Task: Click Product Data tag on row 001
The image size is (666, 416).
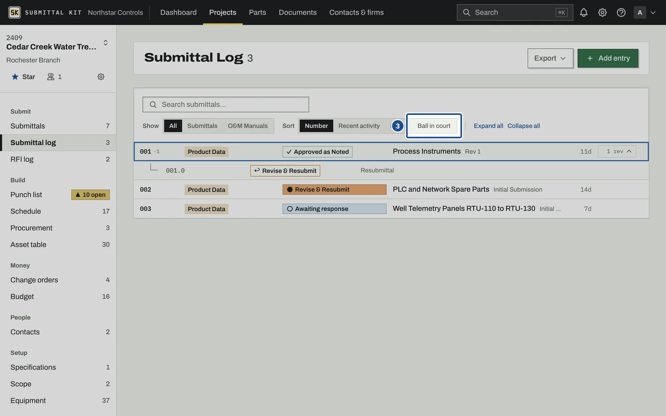Action: point(206,152)
